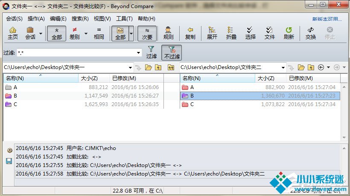Image resolution: width=350 pixels, height=196 pixels.
Task: Expand the 差别 differences dropdown arrow
Action: 86,33
